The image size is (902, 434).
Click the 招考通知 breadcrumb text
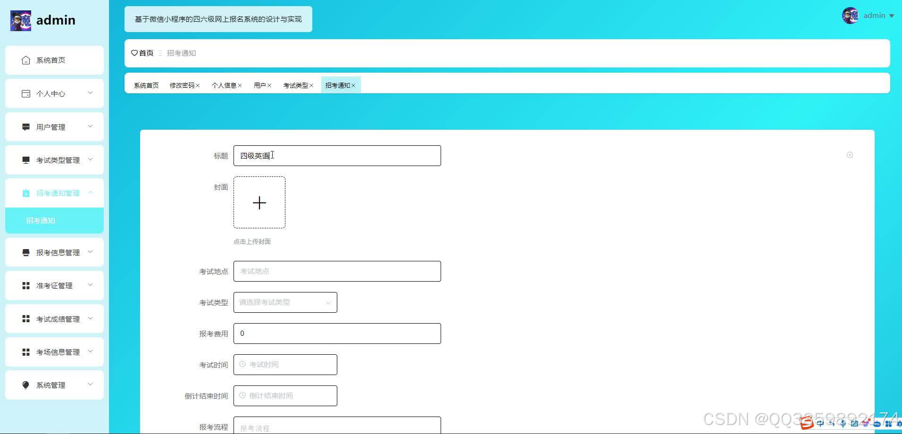(182, 53)
